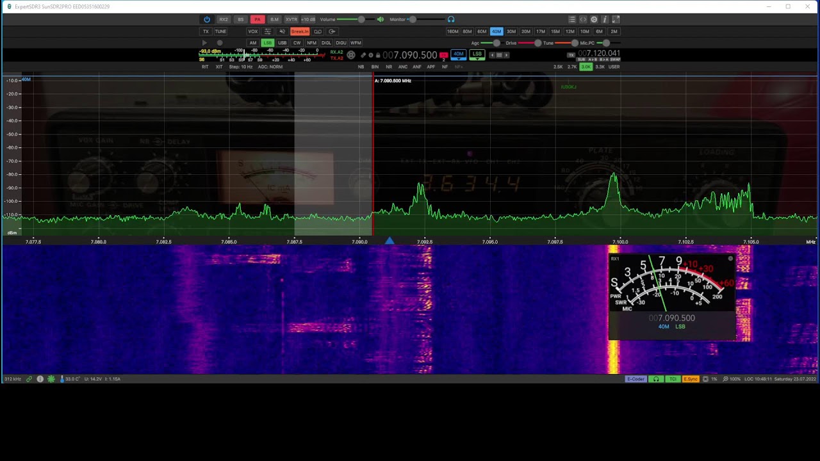Open the 40M band dropdown next to frequency
The image size is (820, 461).
click(458, 55)
